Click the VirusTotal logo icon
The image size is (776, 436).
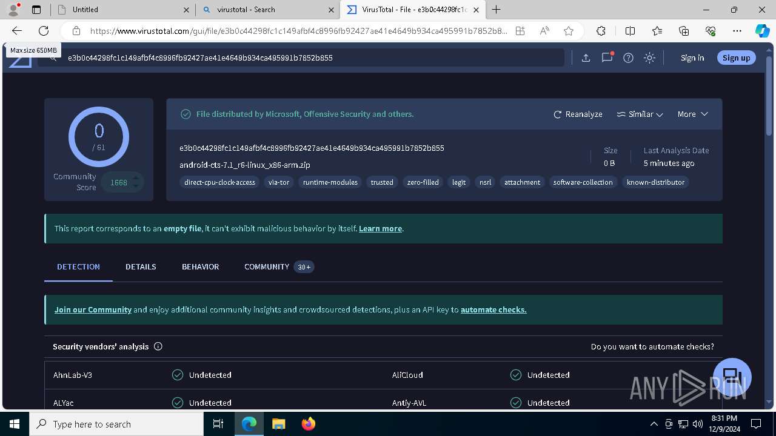pyautogui.click(x=19, y=61)
